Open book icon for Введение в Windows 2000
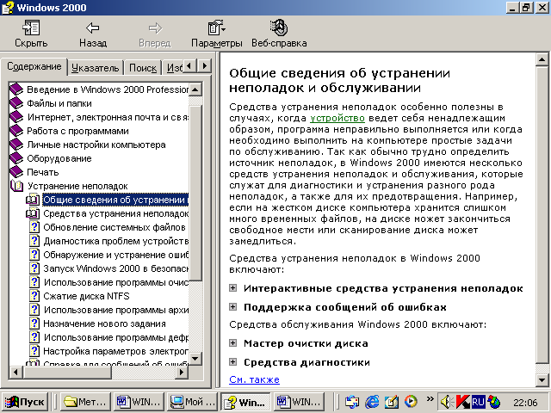This screenshot has width=551, height=413. point(16,89)
